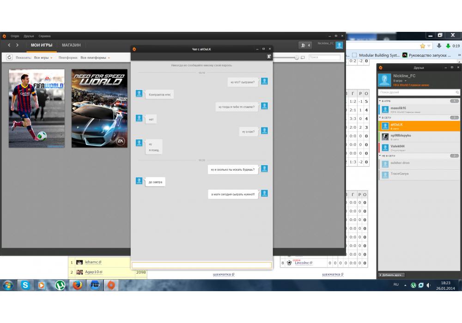Click masolik16 avatar in friends list
Screen dimensions: 462x323
[x=385, y=110]
